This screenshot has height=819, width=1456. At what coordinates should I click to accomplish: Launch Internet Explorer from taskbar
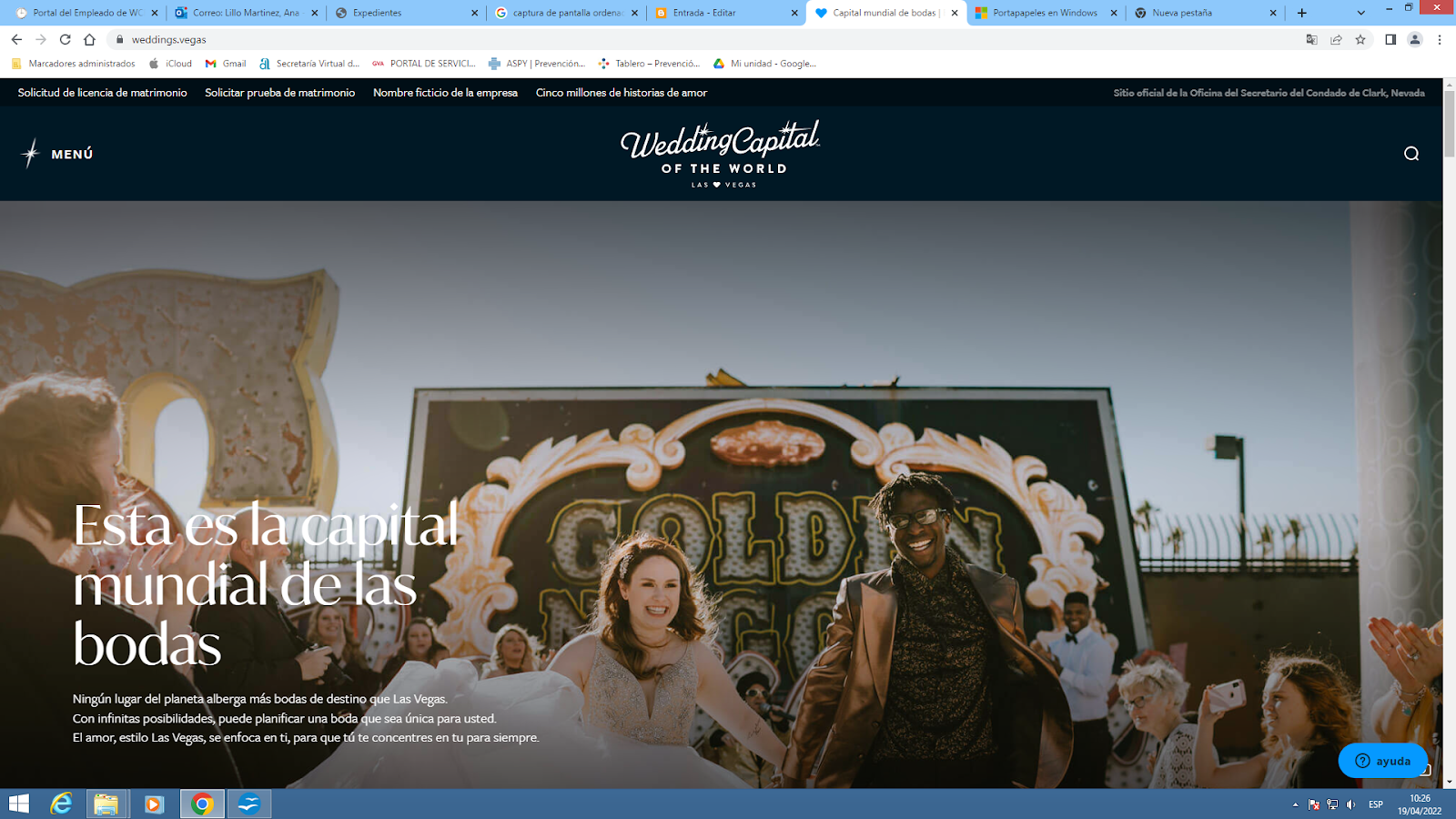pyautogui.click(x=61, y=804)
